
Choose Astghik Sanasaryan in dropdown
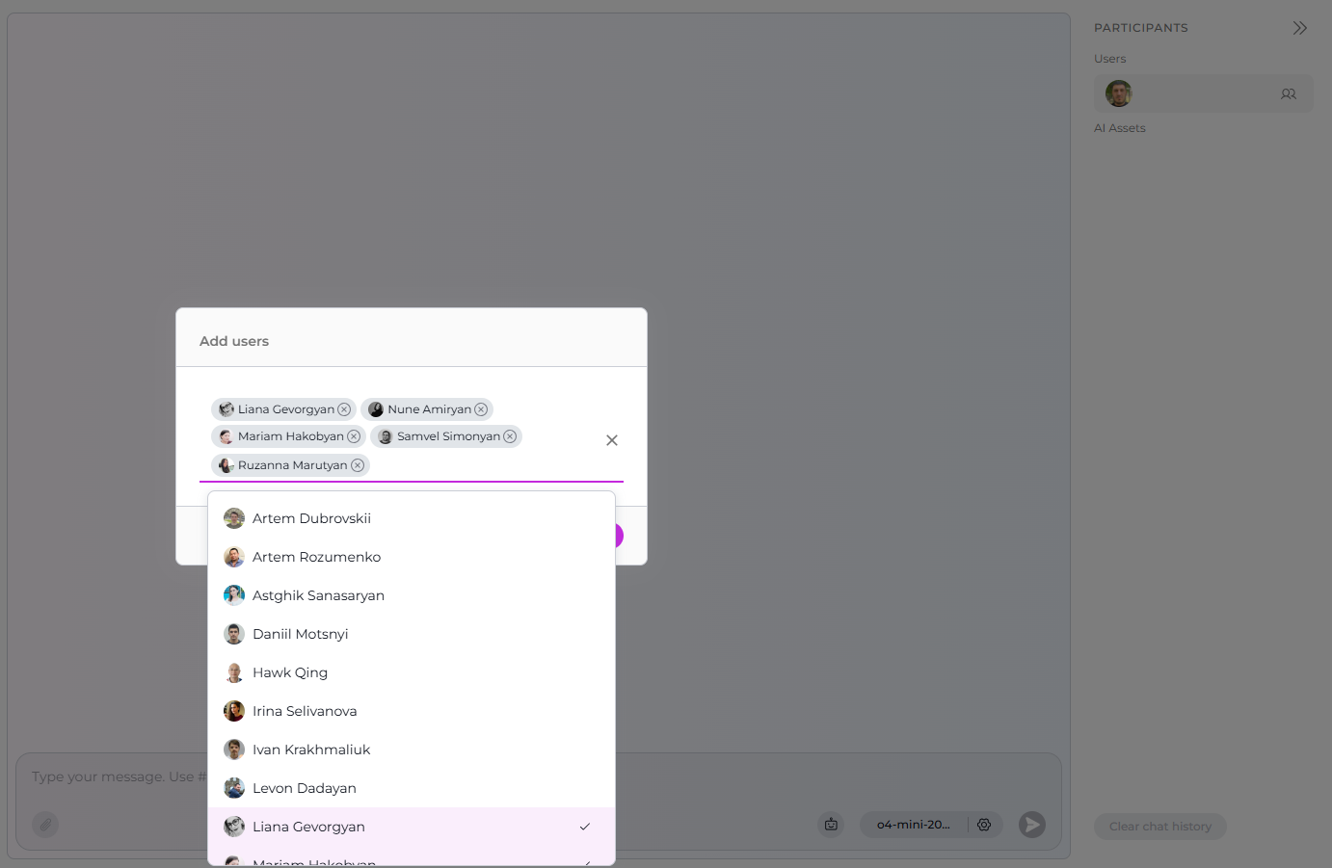[318, 595]
